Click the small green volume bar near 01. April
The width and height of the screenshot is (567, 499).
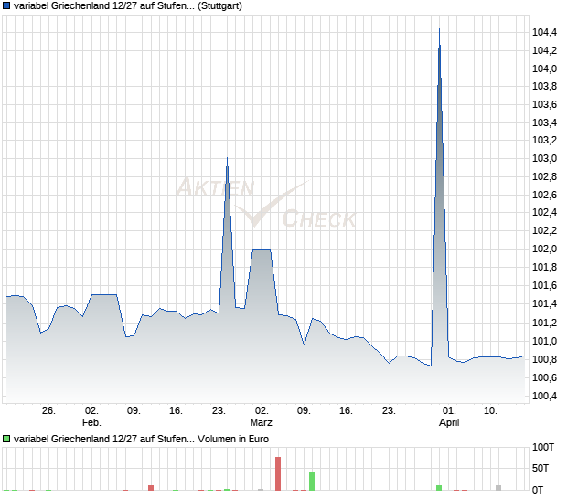point(439,488)
